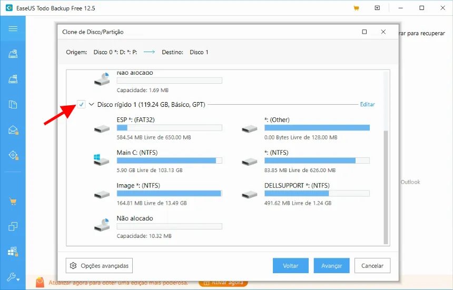This screenshot has height=290, width=453.
Task: Click the text '164.81 MB Livre de 13.49 GB'
Action: point(152,203)
